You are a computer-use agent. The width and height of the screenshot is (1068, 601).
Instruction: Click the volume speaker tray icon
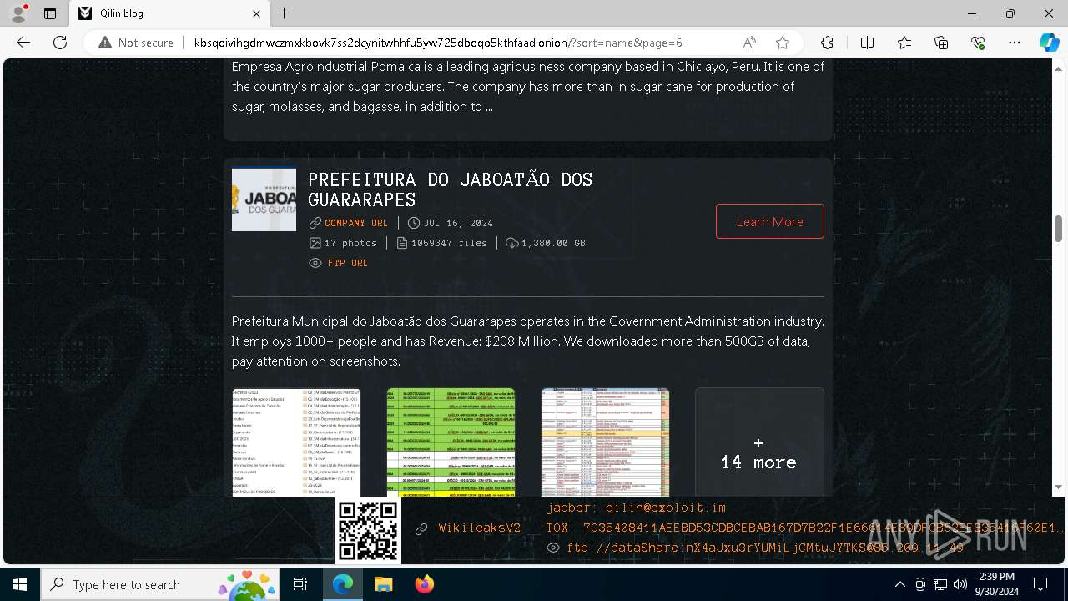[x=960, y=584]
